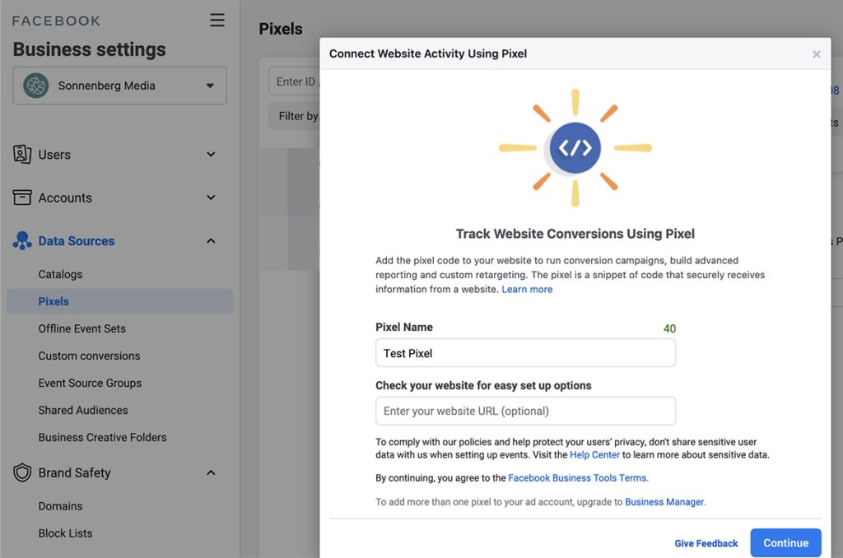Click inside the Pixel Name field

525,352
